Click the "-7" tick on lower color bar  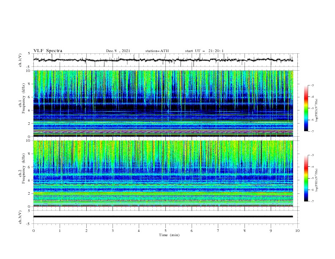point(312,201)
